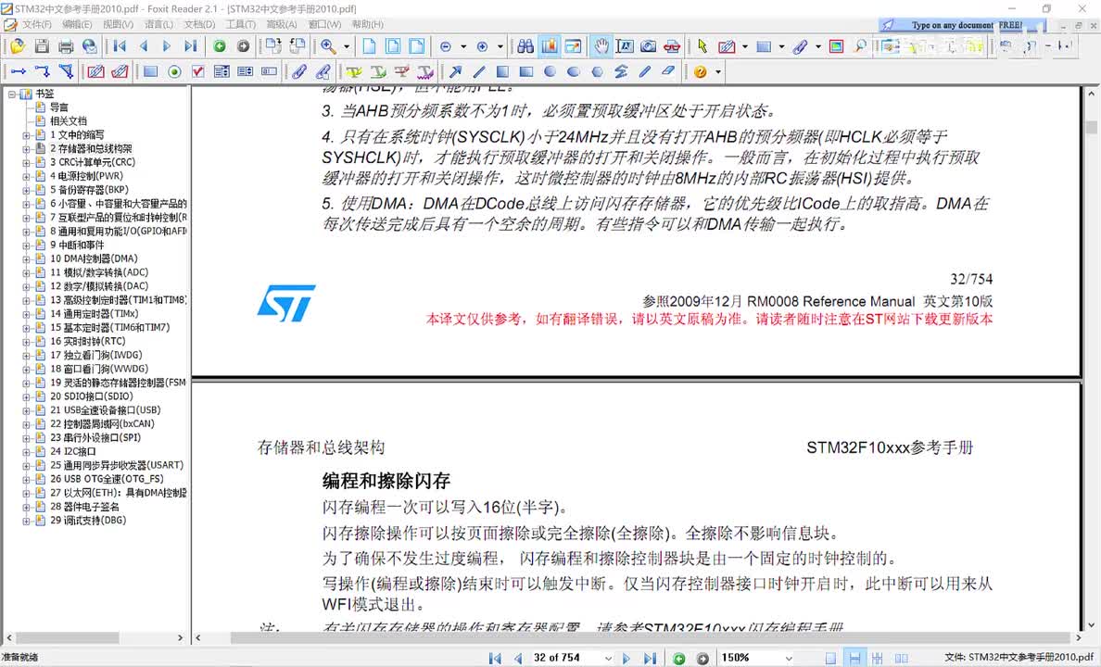Open bookmark 相关文档
Image resolution: width=1101 pixels, height=667 pixels.
click(68, 121)
